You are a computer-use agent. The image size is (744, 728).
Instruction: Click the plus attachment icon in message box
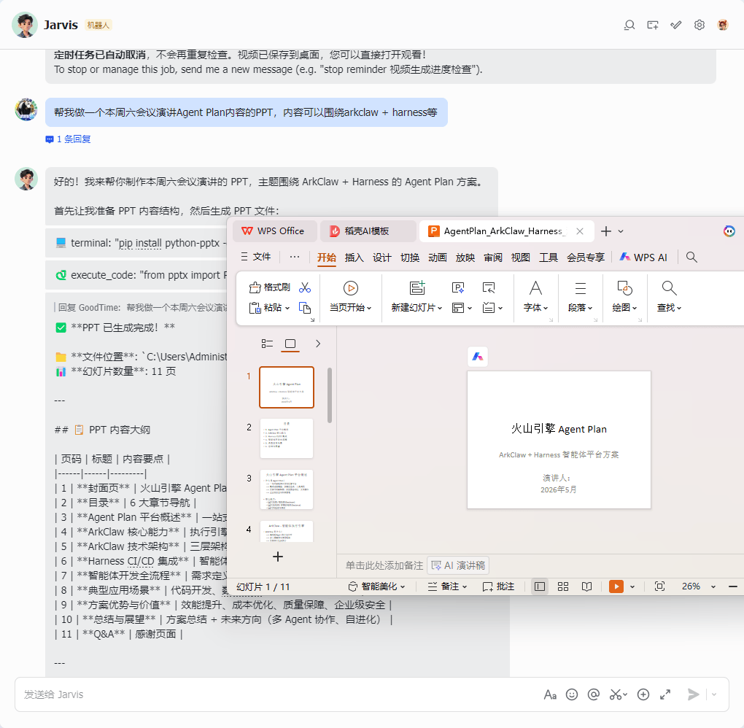tap(643, 694)
